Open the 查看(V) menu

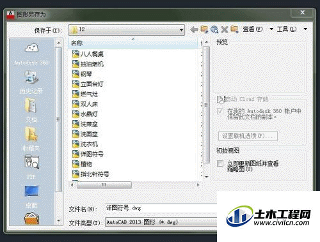coord(253,29)
